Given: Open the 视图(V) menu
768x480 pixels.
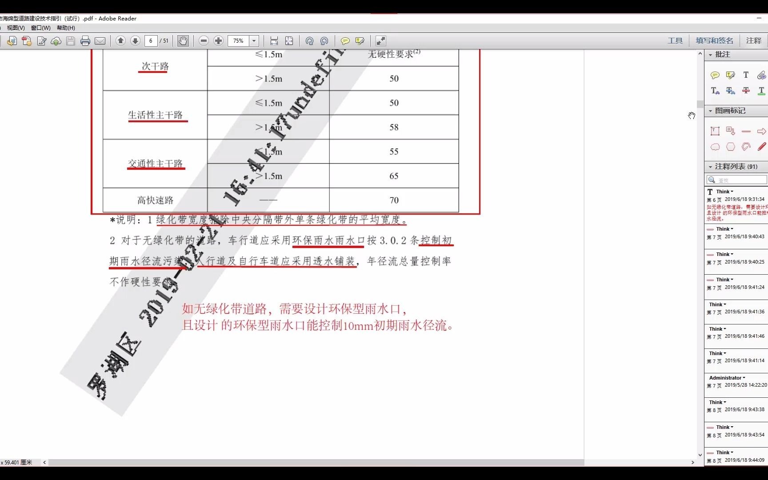Looking at the screenshot, I should coord(16,28).
